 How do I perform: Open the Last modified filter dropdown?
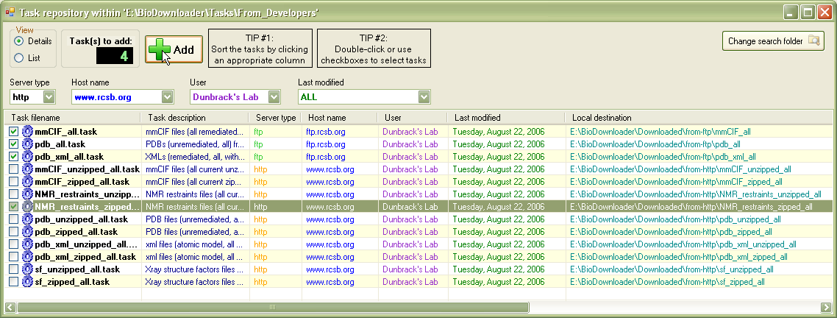point(424,96)
